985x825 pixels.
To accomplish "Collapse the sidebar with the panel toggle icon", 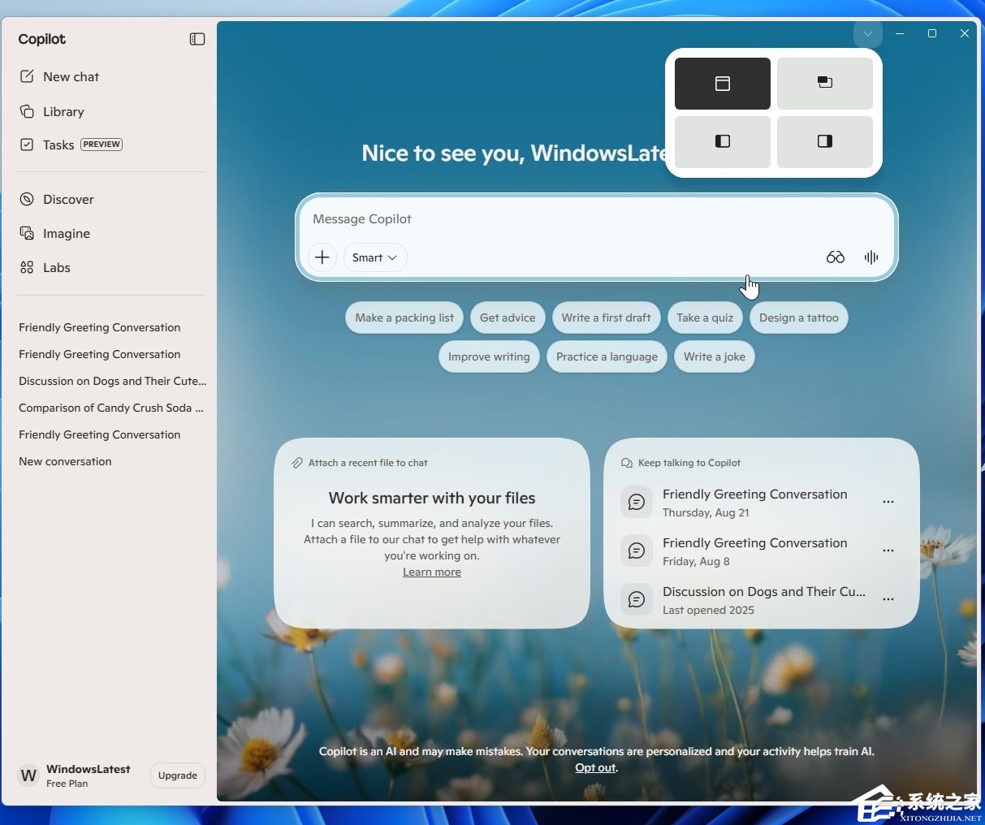I will pos(197,39).
